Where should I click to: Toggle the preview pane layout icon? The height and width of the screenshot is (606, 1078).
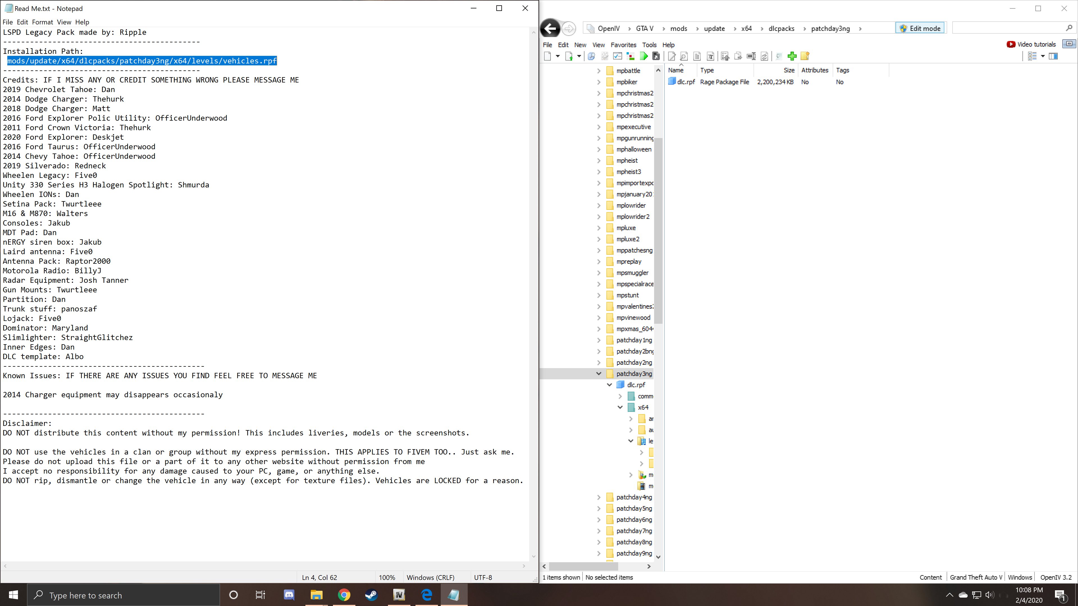pos(1053,56)
